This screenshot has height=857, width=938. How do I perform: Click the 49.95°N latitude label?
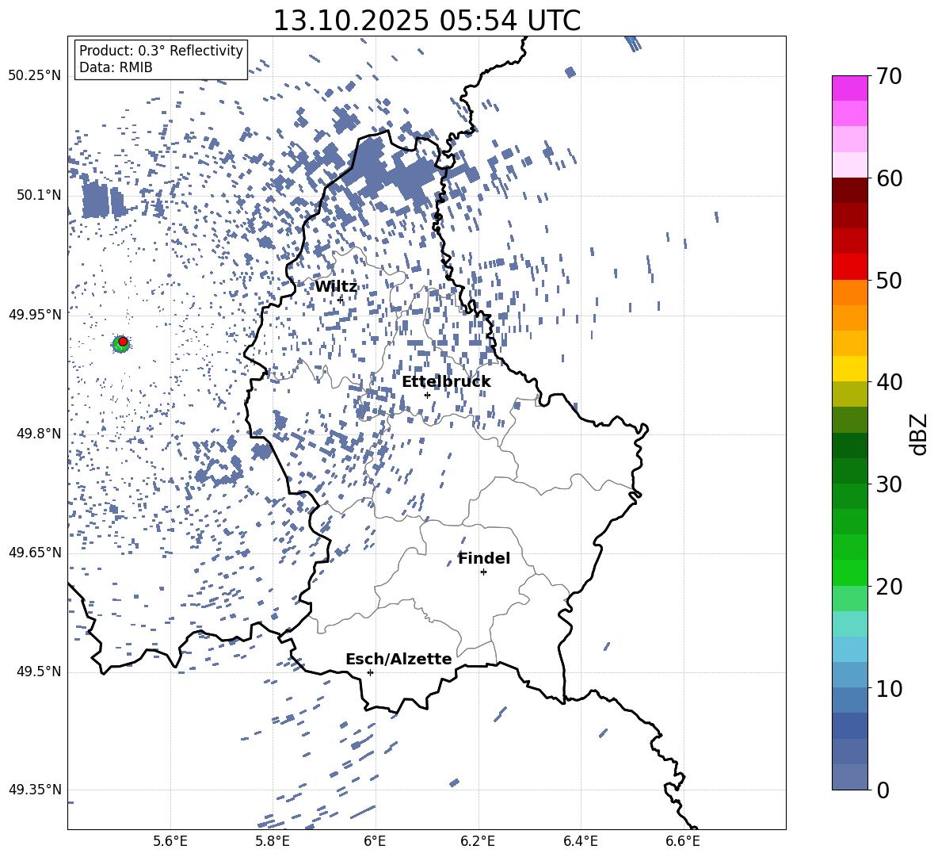pyautogui.click(x=35, y=314)
